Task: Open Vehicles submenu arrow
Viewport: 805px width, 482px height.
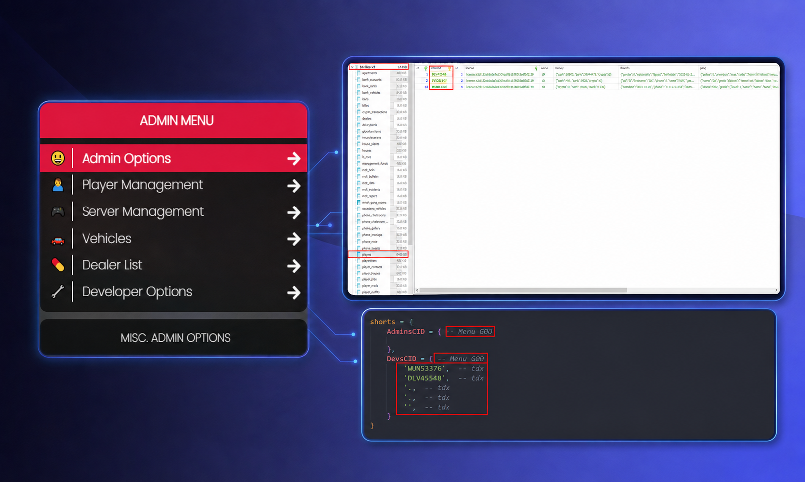Action: pyautogui.click(x=294, y=239)
